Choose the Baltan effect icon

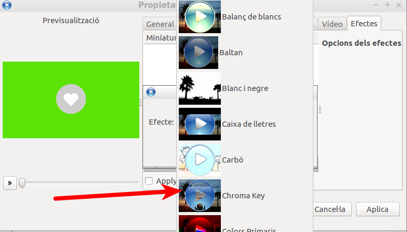coord(198,53)
